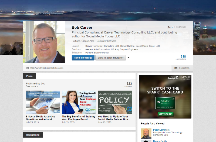Click Peter Lammers profile photo
The width and height of the screenshot is (216, 142).
point(146,133)
